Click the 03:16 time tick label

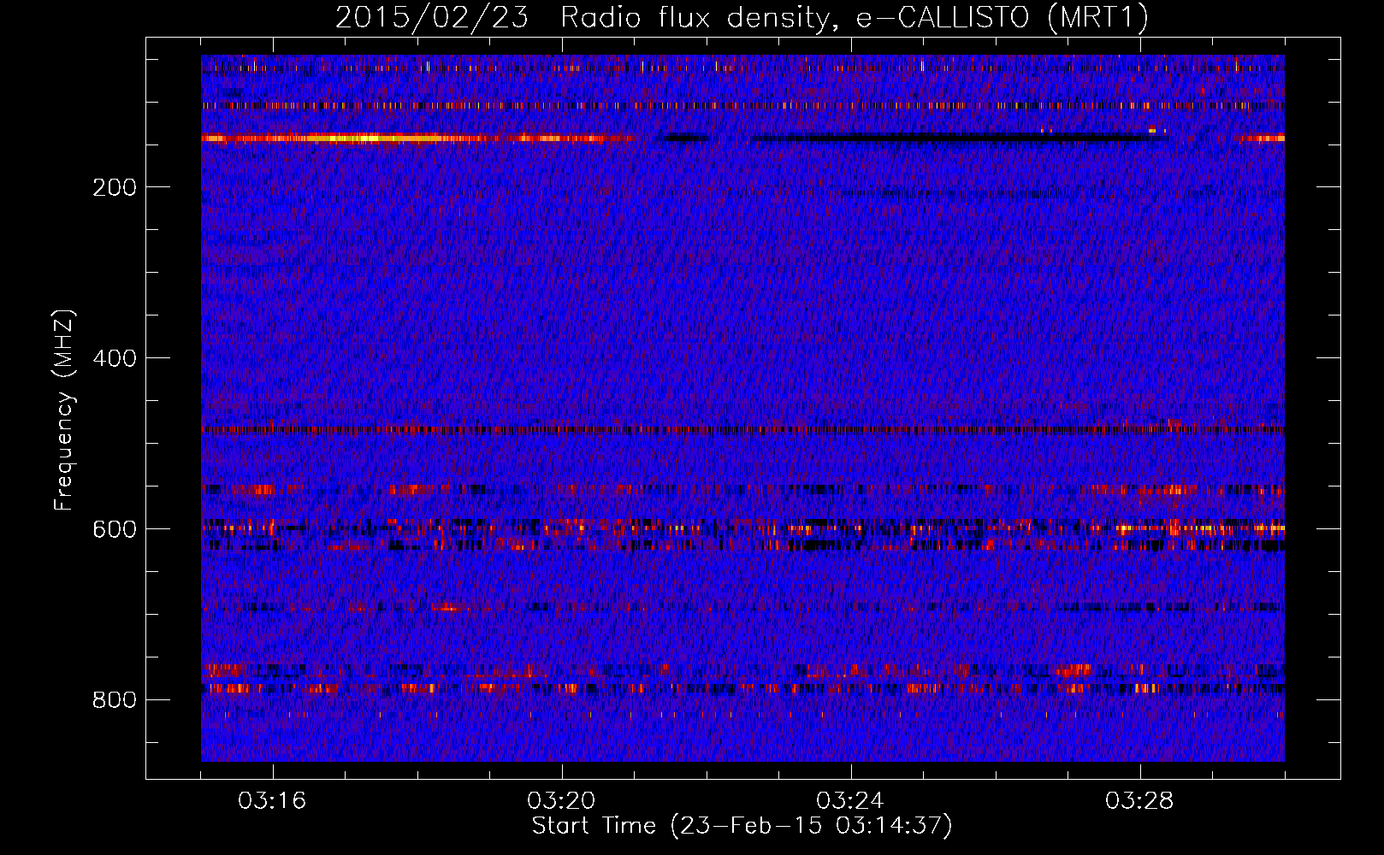272,801
